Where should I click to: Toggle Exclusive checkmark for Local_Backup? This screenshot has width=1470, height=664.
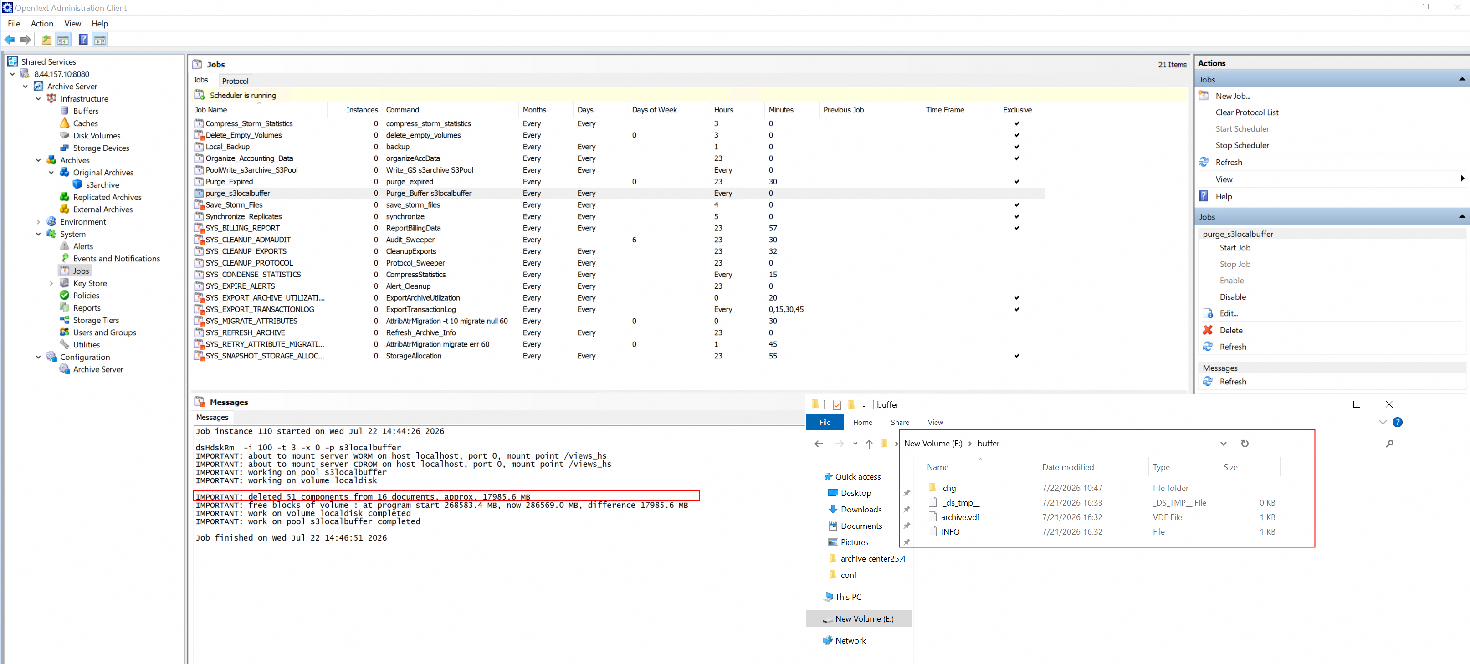click(x=1017, y=147)
